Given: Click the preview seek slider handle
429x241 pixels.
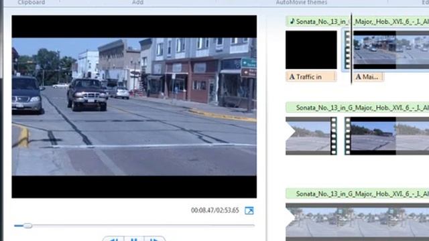Looking at the screenshot, I should (27, 226).
